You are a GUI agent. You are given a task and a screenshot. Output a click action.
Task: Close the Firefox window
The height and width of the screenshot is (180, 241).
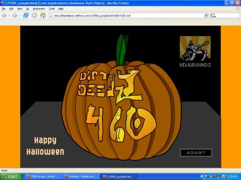click(x=238, y=3)
